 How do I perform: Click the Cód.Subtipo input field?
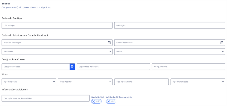click(x=57, y=26)
